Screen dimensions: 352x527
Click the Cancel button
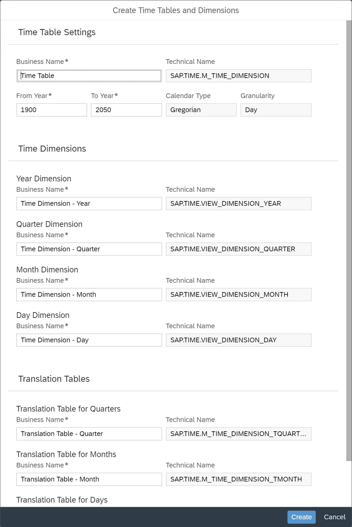click(334, 517)
